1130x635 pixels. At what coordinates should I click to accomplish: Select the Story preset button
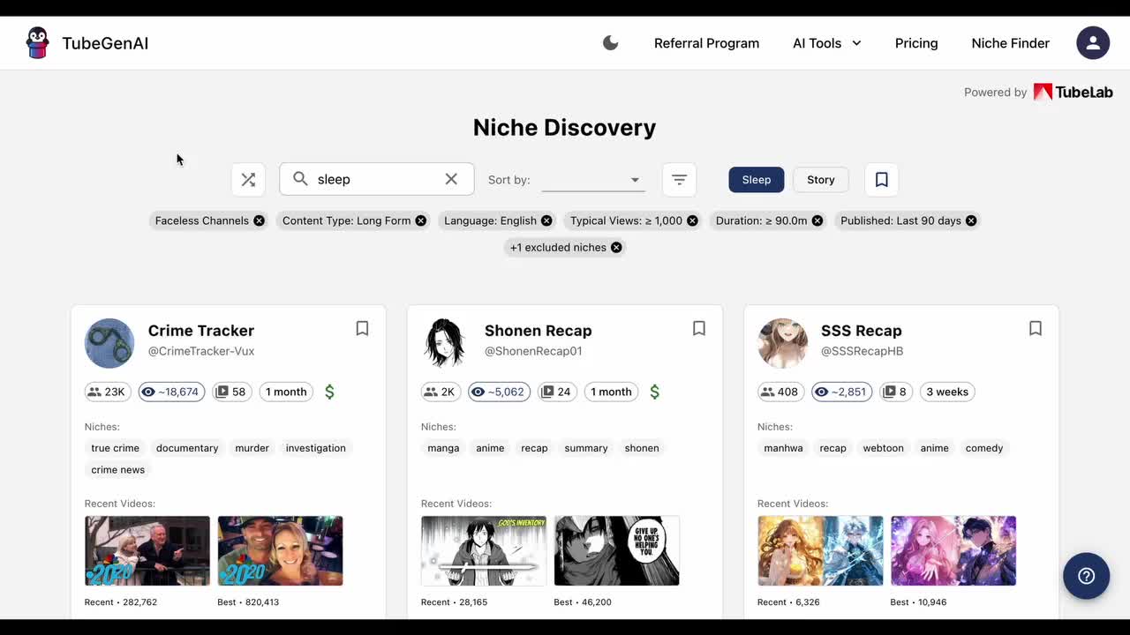click(x=820, y=180)
